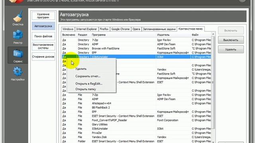Choose Удалить in the context menu
255x143 pixels.
(92, 69)
